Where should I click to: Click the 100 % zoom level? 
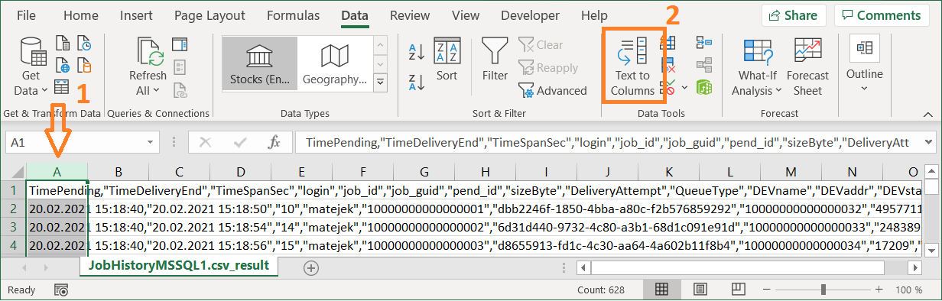[908, 290]
